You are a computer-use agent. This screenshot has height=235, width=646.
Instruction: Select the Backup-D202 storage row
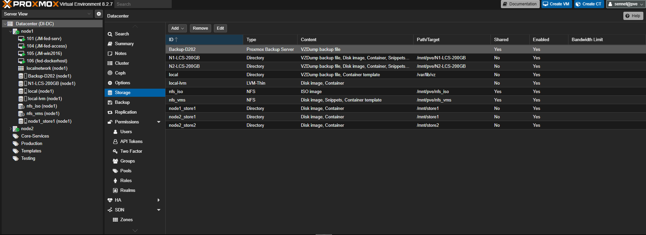coord(405,50)
